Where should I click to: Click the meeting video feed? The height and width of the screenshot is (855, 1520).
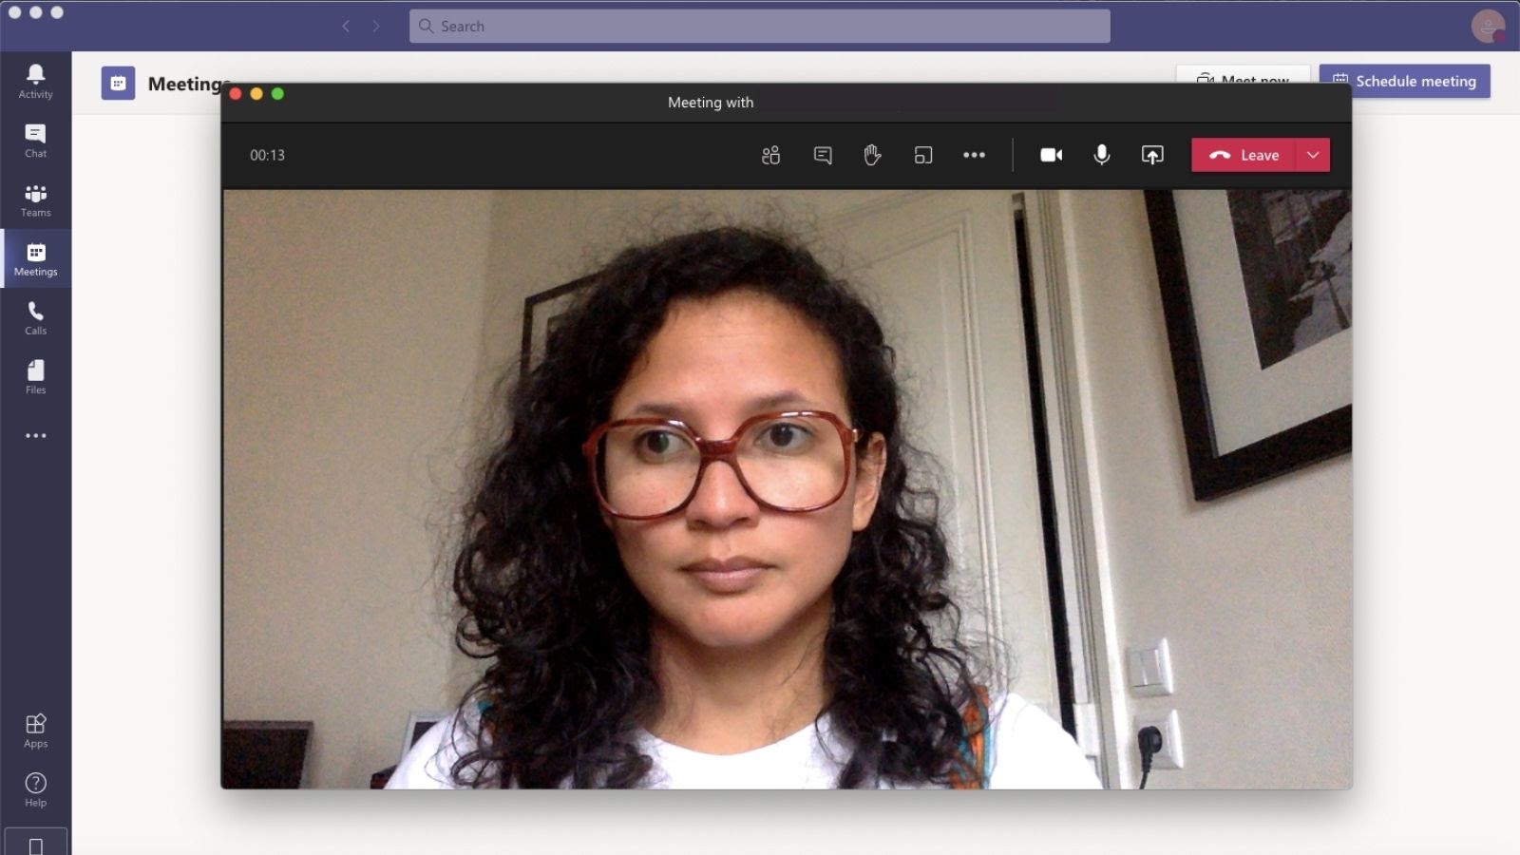tap(787, 489)
